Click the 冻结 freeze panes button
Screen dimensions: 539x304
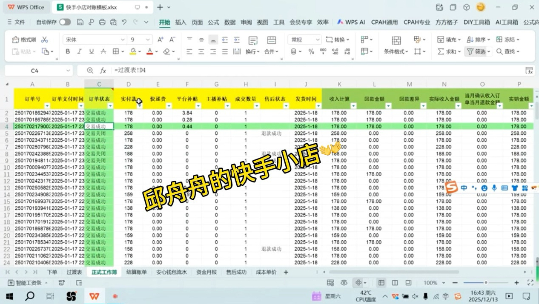(x=508, y=40)
